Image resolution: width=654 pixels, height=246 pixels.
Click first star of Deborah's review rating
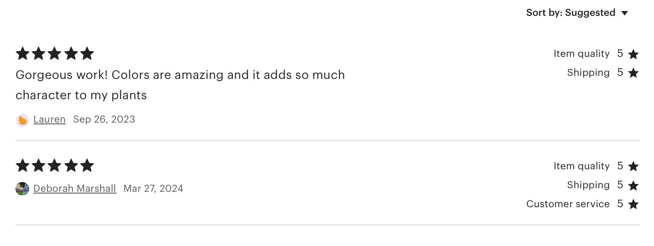[23, 166]
